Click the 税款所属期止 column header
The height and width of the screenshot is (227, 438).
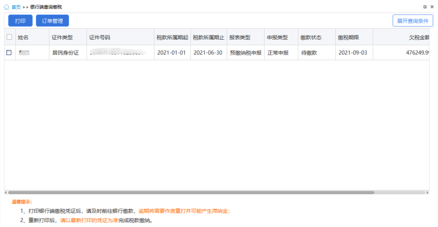[x=209, y=37]
